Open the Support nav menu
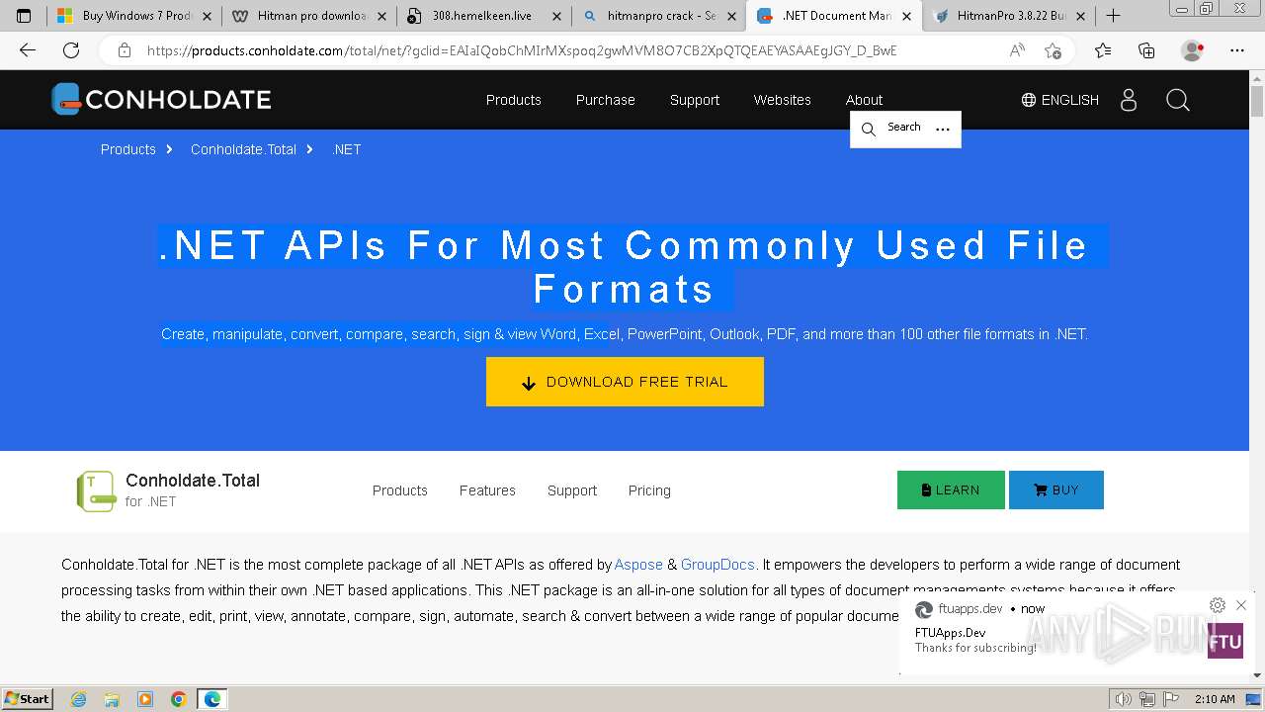The image size is (1265, 712). [x=695, y=100]
